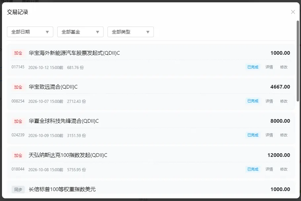Click 加仓 tag of 天弘纳斯达克100指数发起
Screen dimensions: 301x201
point(18,155)
